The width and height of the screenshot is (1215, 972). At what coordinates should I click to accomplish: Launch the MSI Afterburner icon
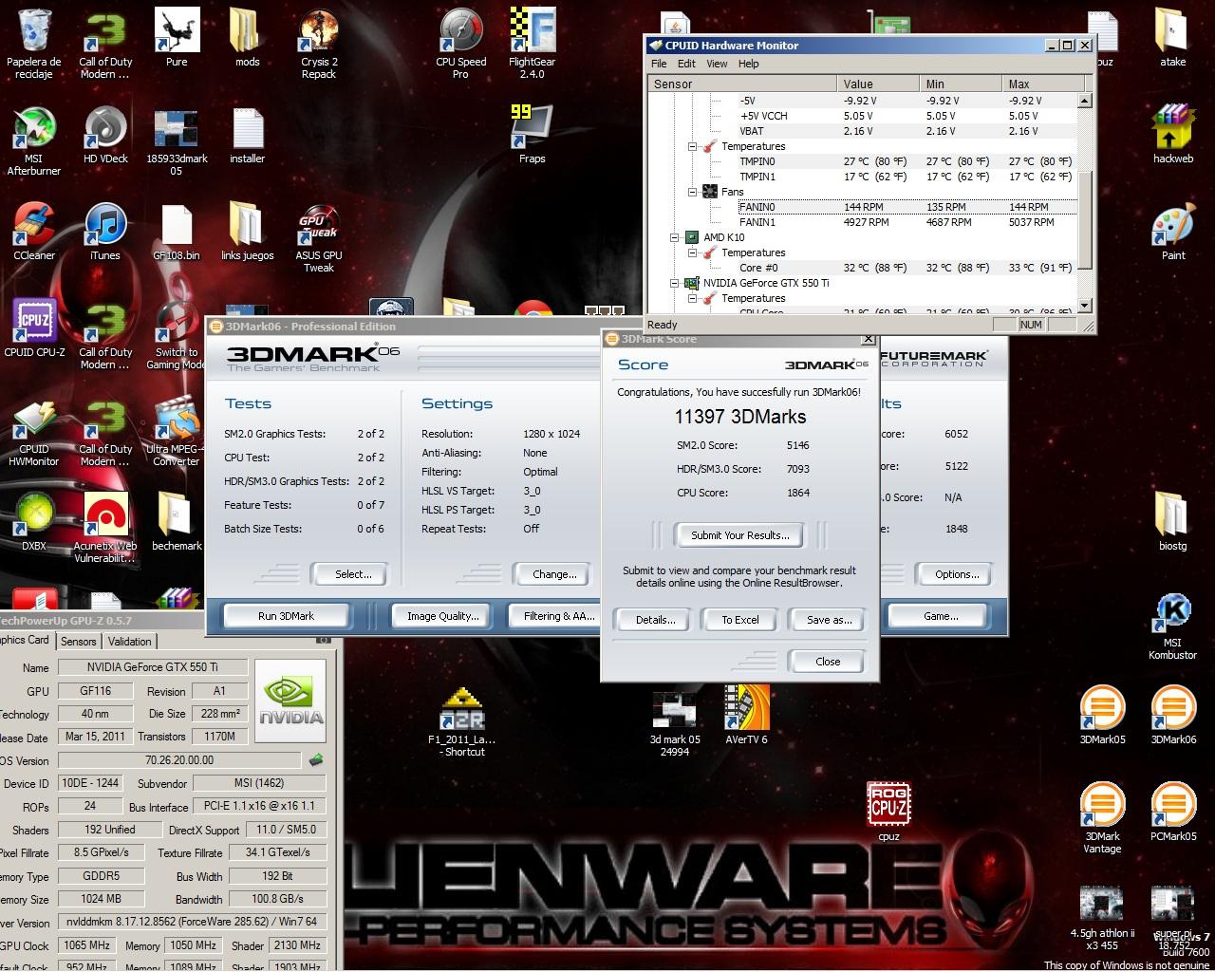tap(34, 141)
